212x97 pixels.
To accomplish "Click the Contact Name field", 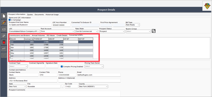I will pyautogui.click(x=24, y=75).
